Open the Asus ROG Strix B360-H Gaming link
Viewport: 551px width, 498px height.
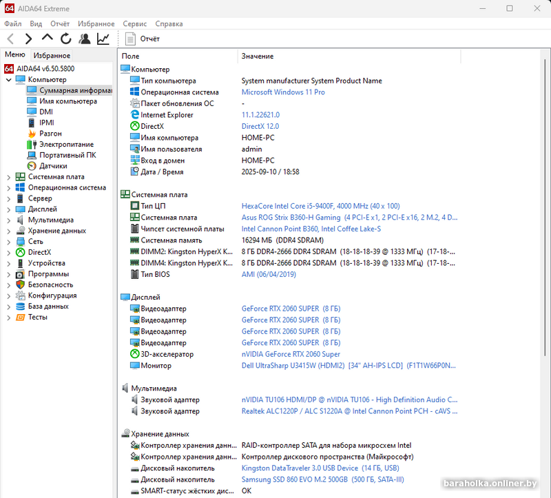click(x=349, y=218)
